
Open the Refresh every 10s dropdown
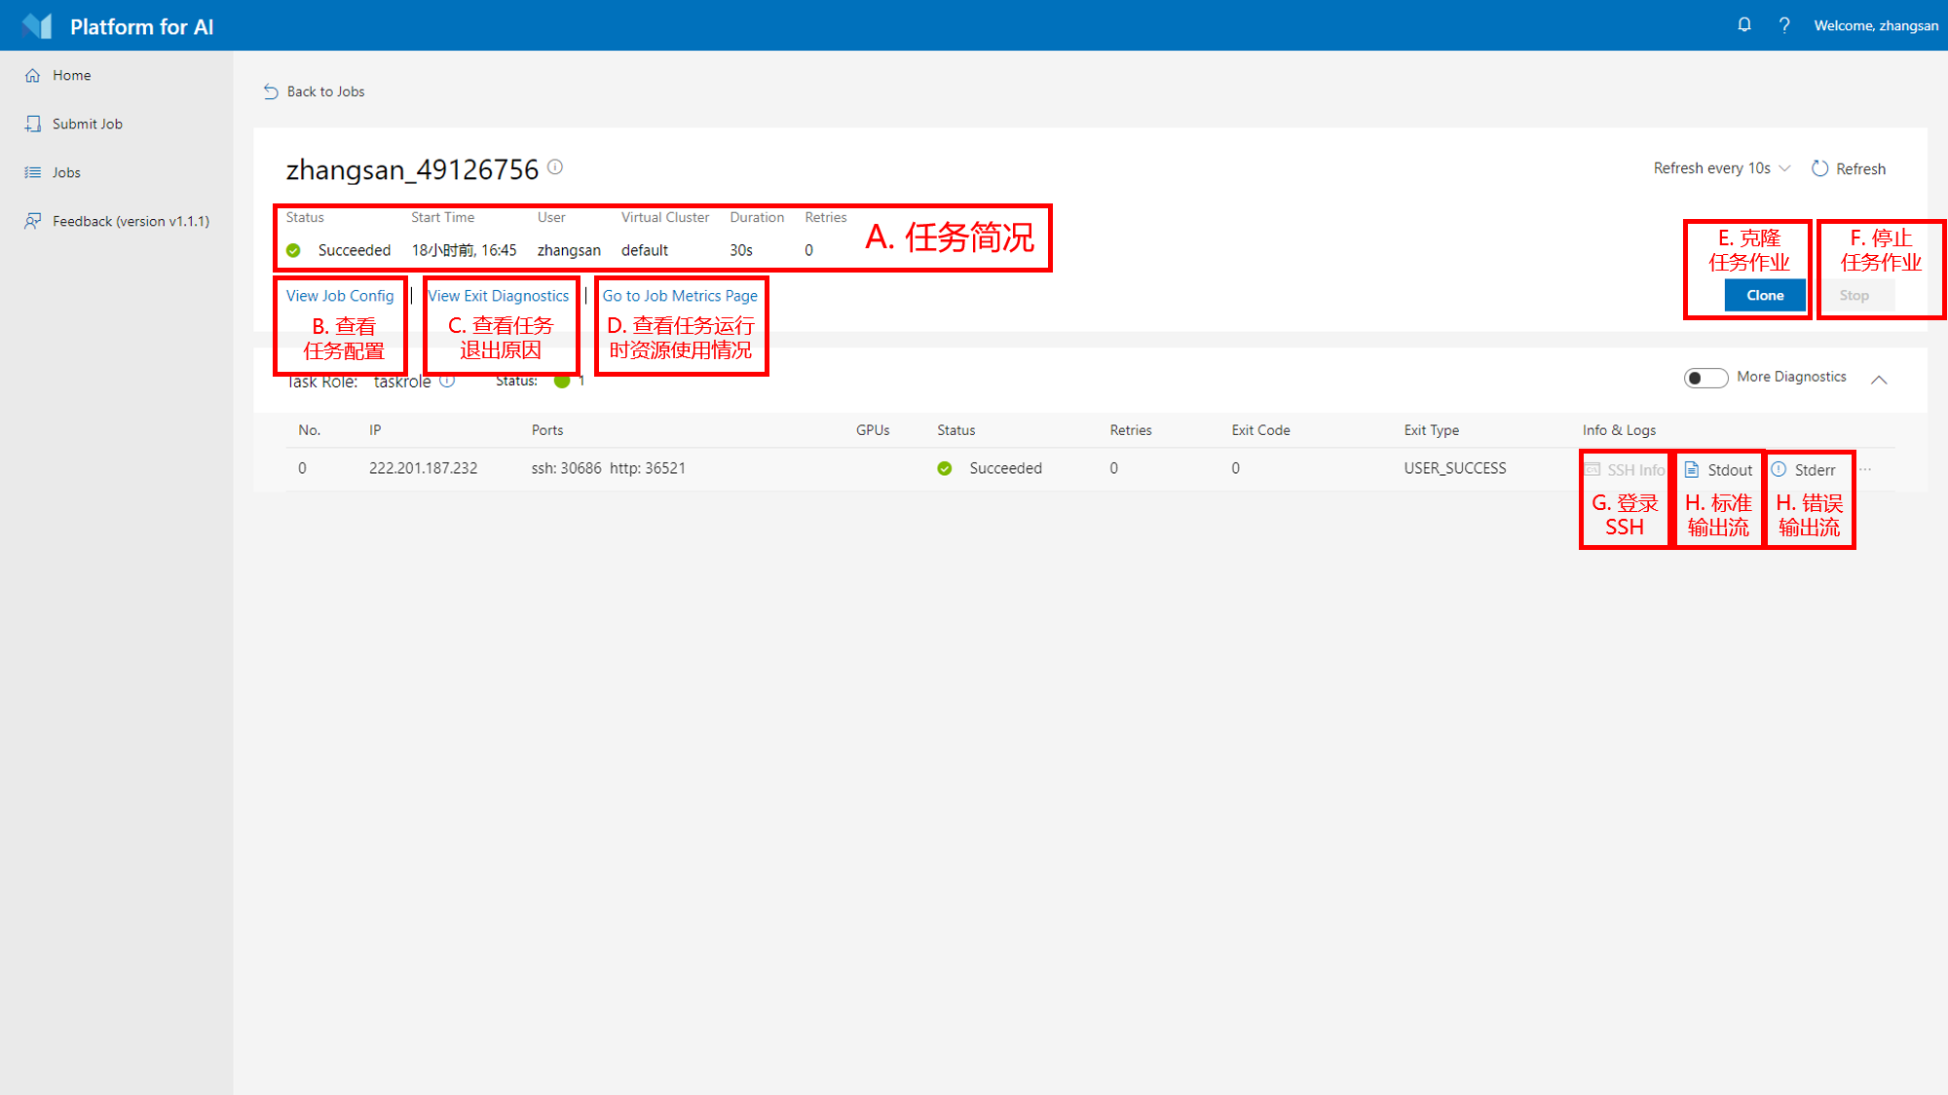click(1721, 168)
